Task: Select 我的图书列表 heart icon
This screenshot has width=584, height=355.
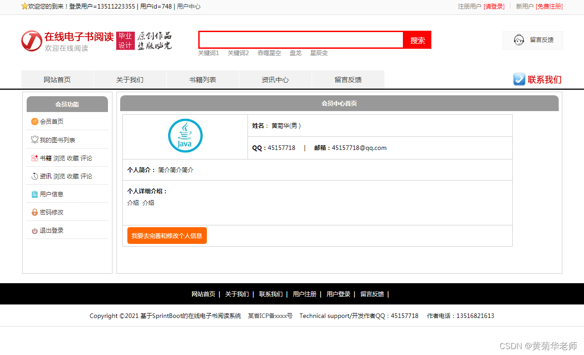Action: pyautogui.click(x=35, y=140)
